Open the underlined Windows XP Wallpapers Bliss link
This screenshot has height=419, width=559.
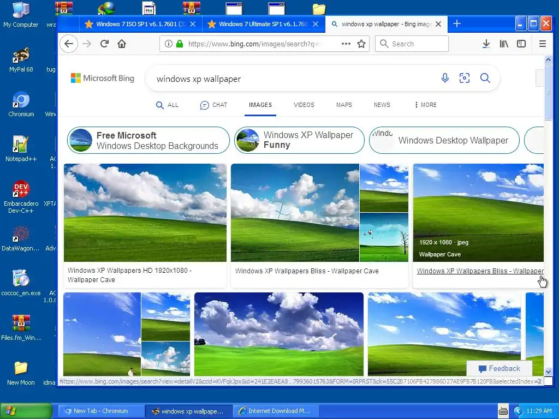[x=480, y=271]
